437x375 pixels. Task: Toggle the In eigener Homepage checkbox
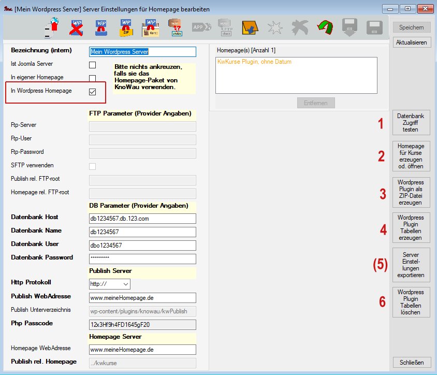click(x=93, y=78)
